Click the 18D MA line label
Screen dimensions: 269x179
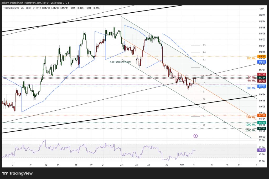coord(251,58)
